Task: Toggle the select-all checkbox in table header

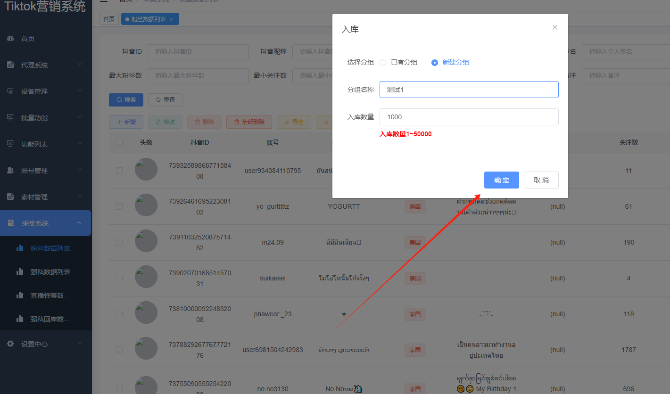Action: [119, 142]
